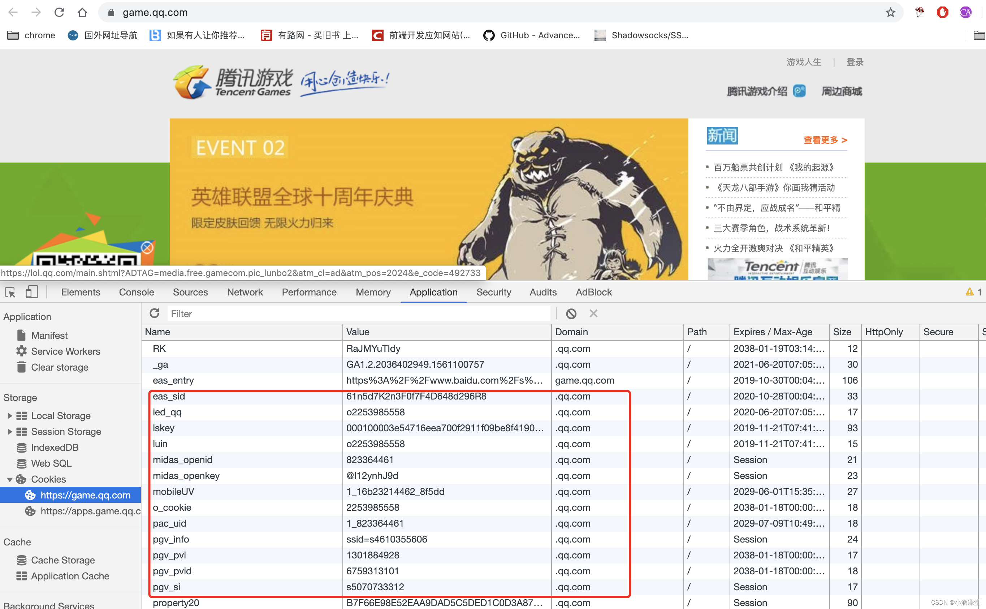
Task: Open the DevTools warnings indicator
Action: point(974,292)
